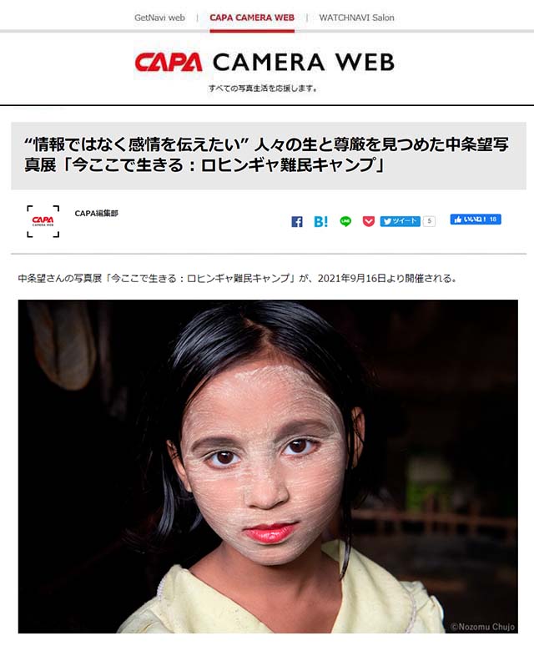Share via the green LINE icon
Screen dimensions: 534x651
point(345,221)
